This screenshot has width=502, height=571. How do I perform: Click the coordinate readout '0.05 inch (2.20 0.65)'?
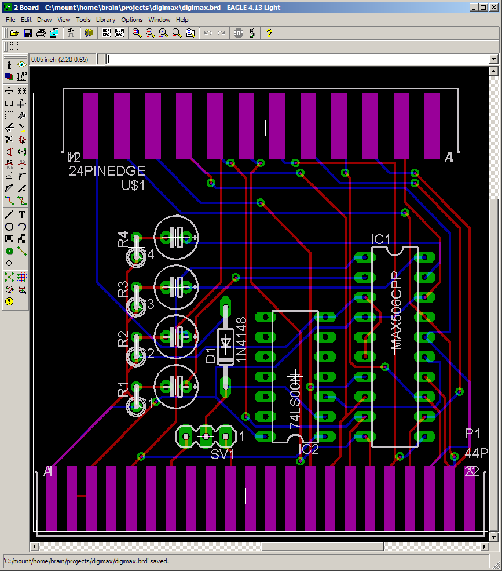pyautogui.click(x=60, y=59)
